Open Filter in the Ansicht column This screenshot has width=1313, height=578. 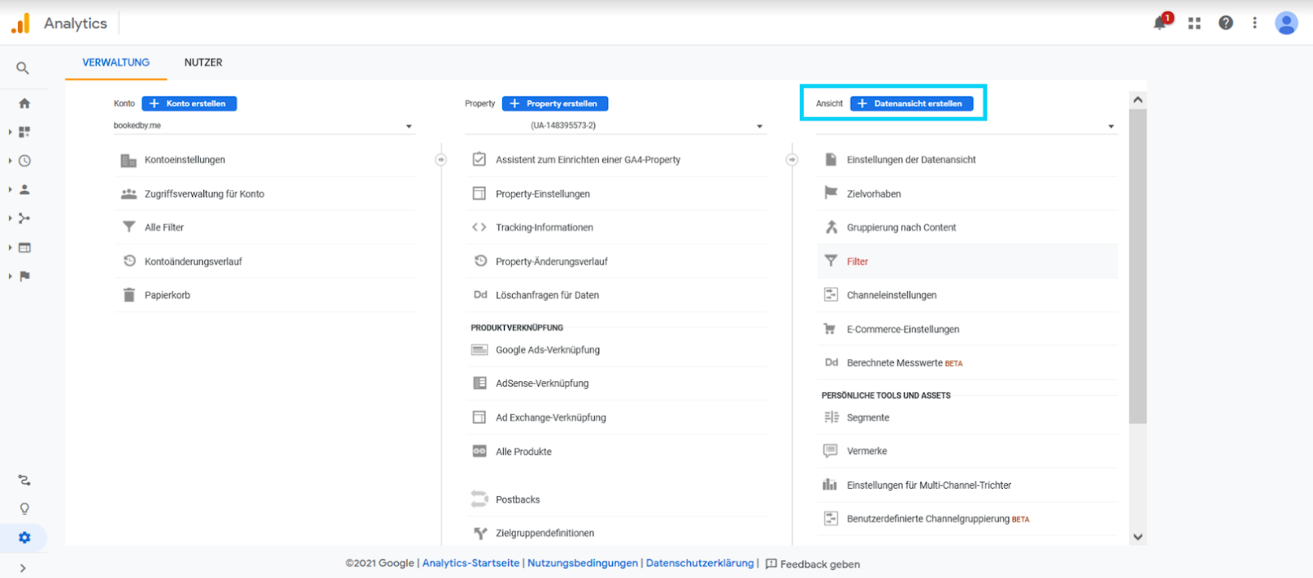click(967, 262)
